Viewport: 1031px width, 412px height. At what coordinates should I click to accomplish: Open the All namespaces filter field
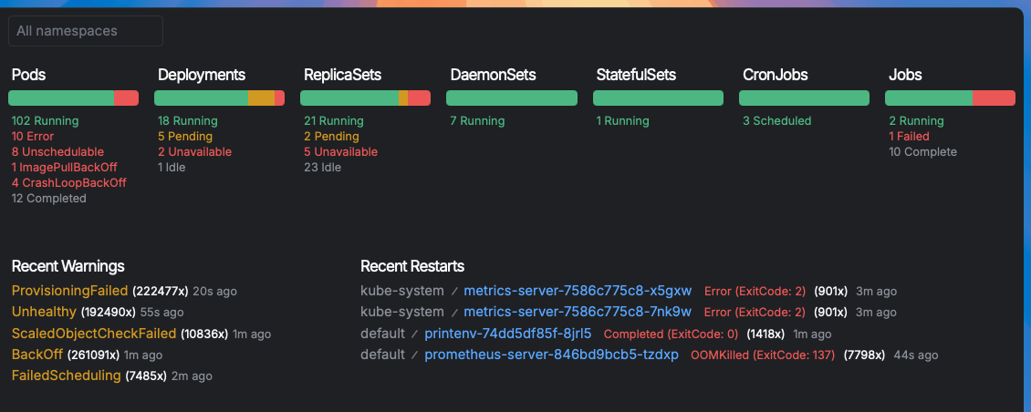tap(86, 31)
